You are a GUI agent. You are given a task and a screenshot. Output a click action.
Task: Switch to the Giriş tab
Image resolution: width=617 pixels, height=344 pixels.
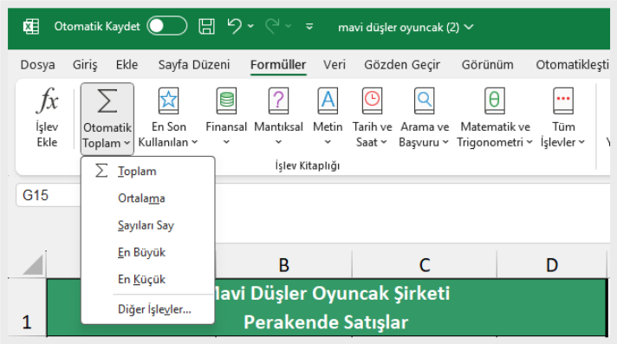click(85, 64)
